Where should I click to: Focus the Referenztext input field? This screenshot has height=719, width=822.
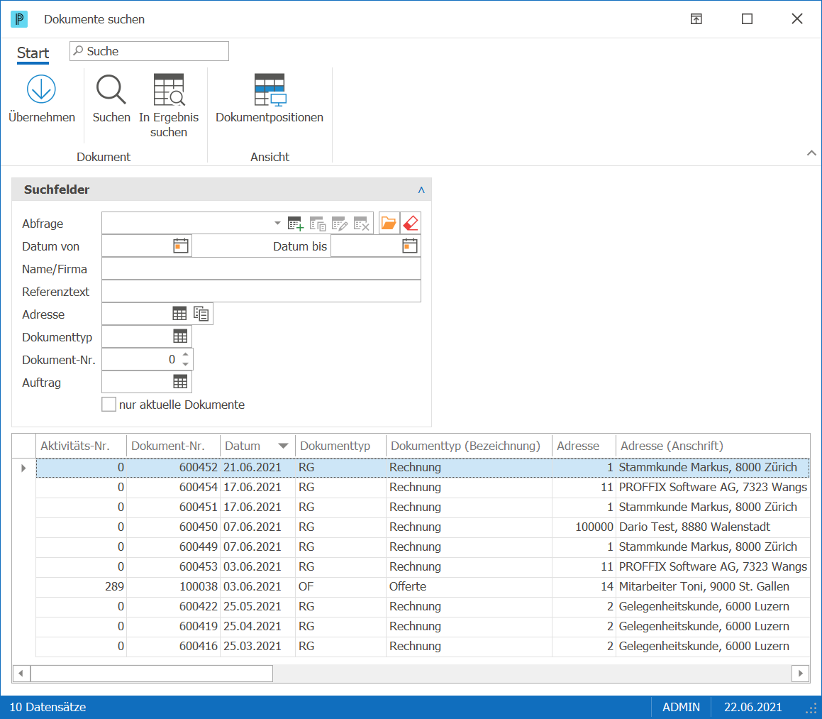coord(261,291)
